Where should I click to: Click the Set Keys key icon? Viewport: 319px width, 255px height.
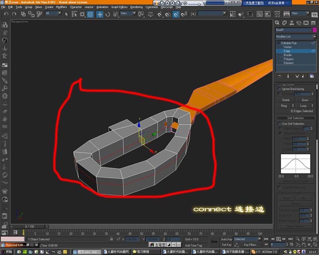[x=214, y=242]
